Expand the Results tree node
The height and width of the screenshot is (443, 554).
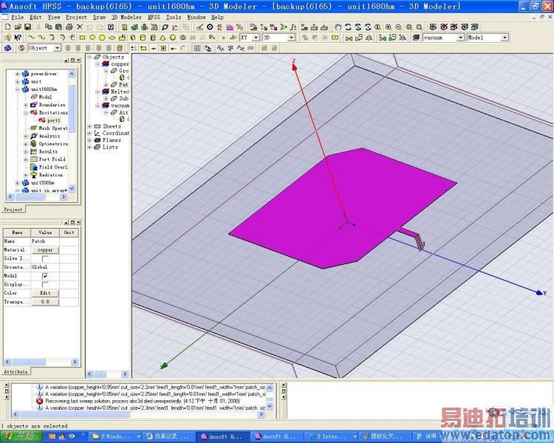pyautogui.click(x=25, y=151)
